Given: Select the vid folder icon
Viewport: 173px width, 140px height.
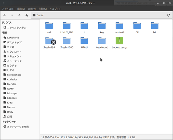Looking at the screenshot, I should coord(49,25).
